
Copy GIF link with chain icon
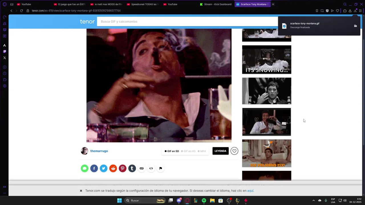141,168
